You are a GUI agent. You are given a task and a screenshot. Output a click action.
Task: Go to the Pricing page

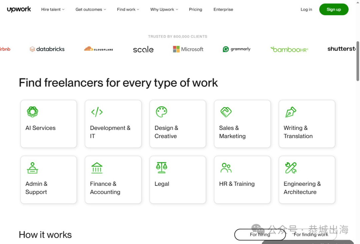click(195, 9)
